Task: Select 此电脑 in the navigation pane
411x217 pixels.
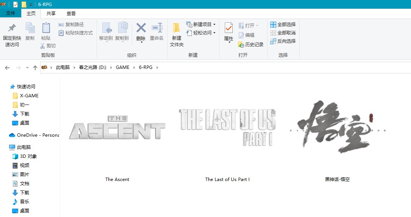Action: point(20,147)
